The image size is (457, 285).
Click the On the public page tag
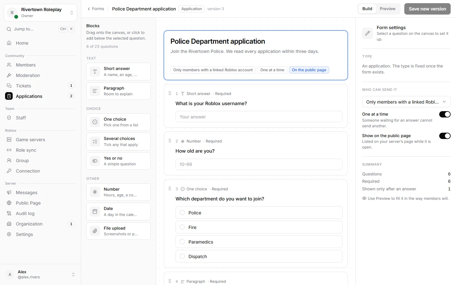click(x=309, y=70)
